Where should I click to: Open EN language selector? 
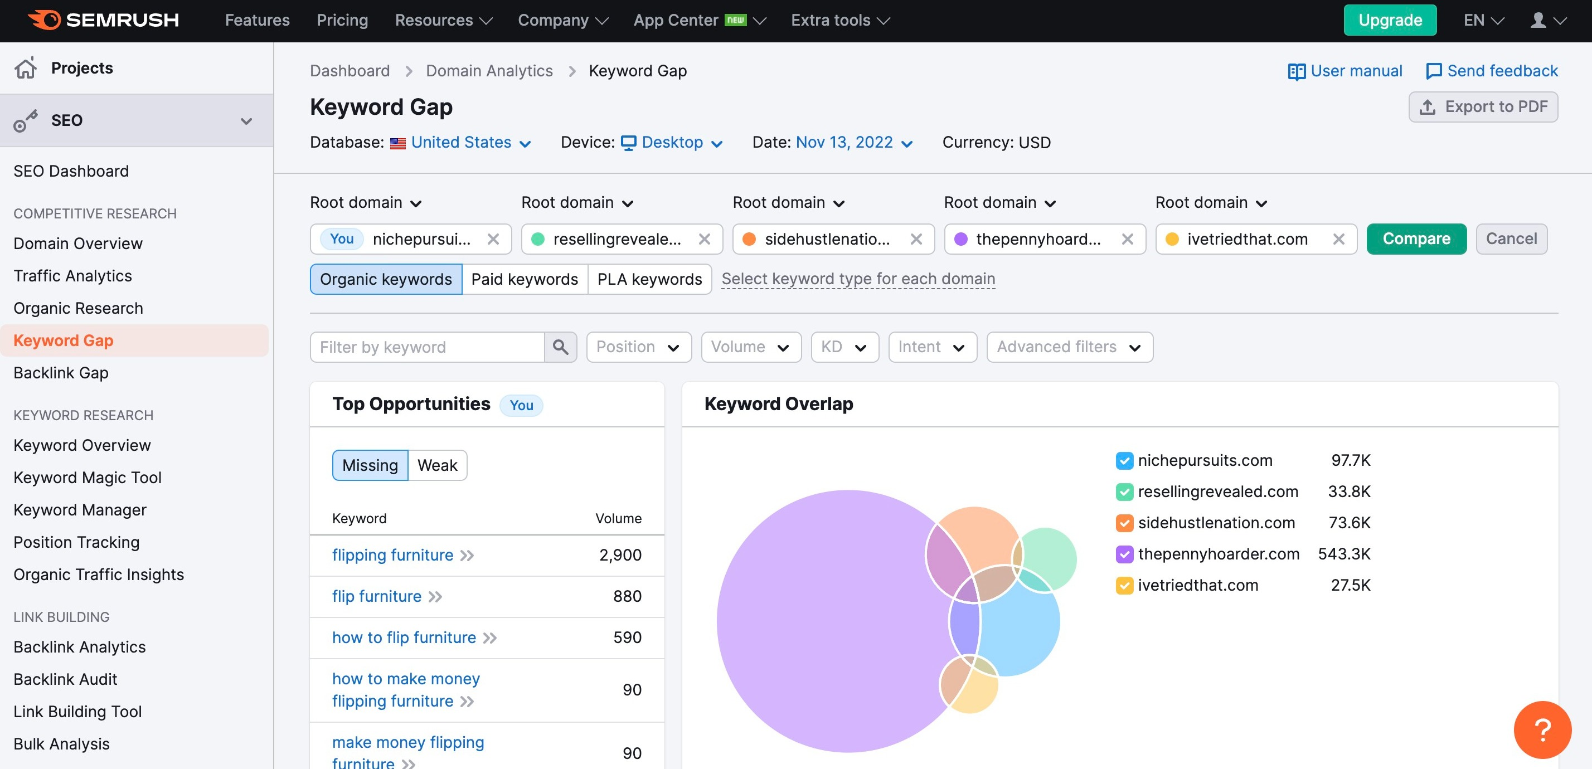(1484, 21)
